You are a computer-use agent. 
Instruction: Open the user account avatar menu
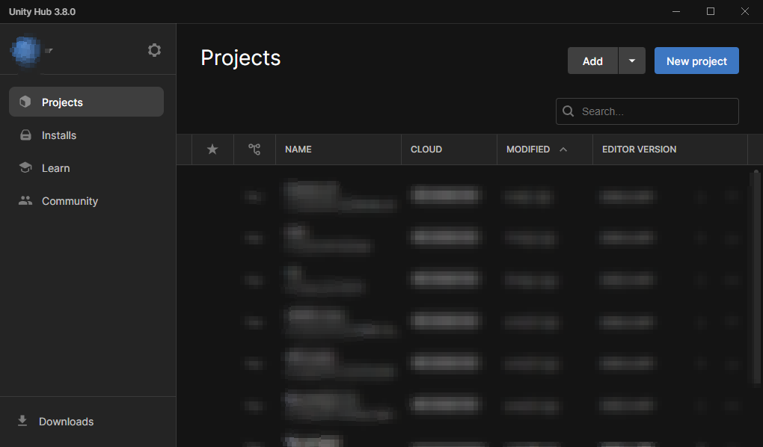click(x=25, y=50)
